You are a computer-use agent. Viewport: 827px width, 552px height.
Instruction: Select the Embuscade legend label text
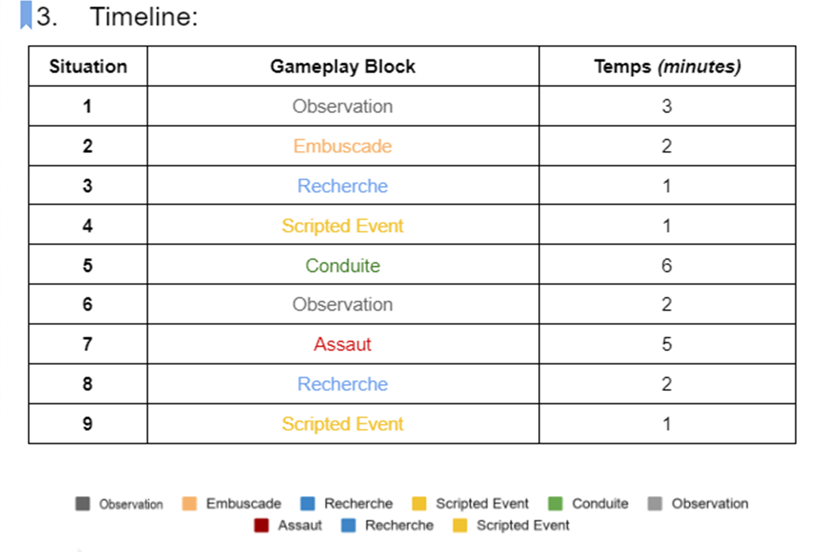click(x=243, y=504)
